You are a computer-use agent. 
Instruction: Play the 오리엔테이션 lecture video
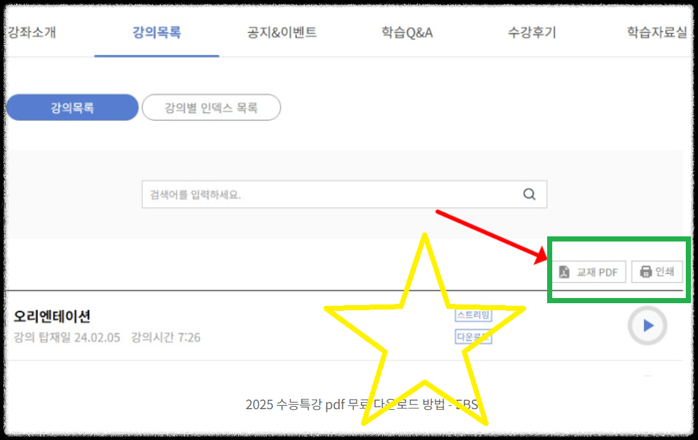[x=647, y=326]
